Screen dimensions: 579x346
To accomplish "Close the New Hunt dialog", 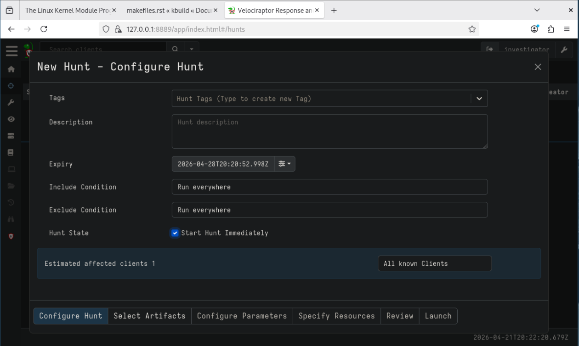I will tap(538, 67).
